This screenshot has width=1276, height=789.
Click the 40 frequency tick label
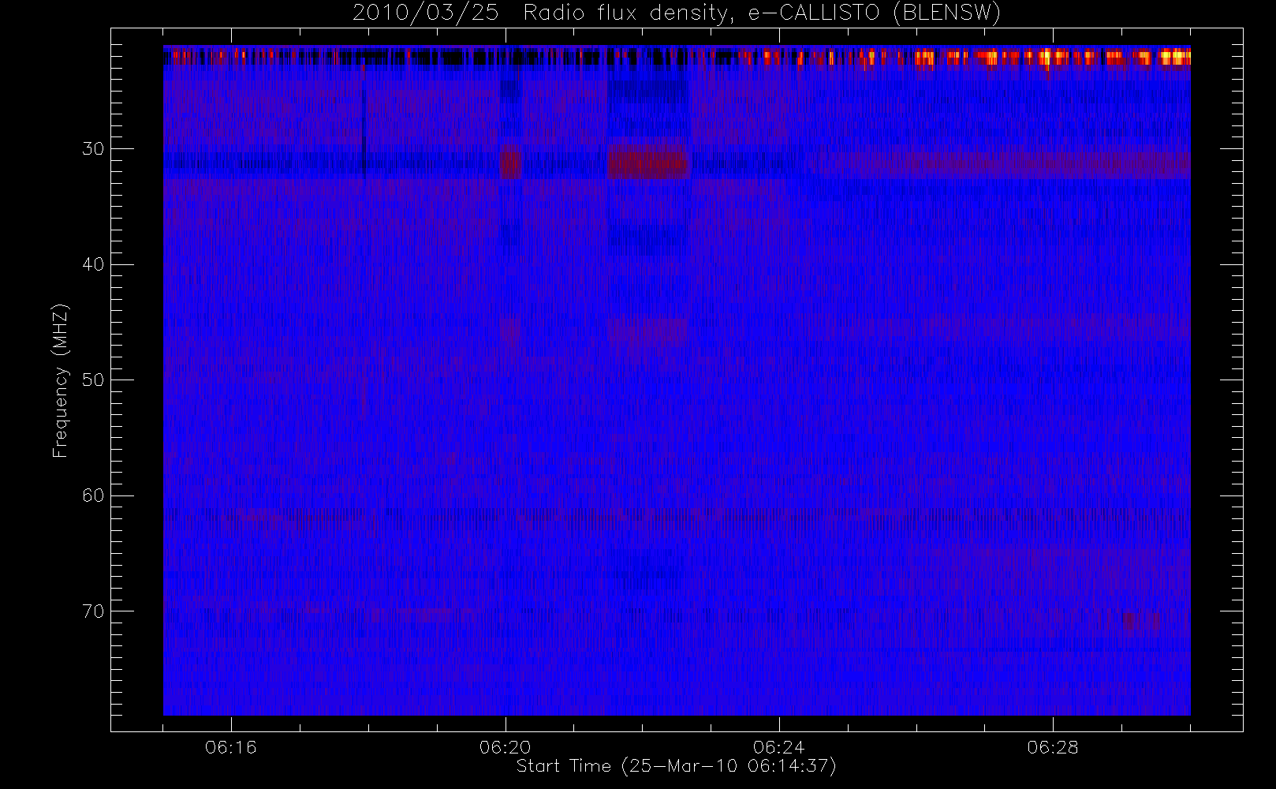tap(93, 264)
